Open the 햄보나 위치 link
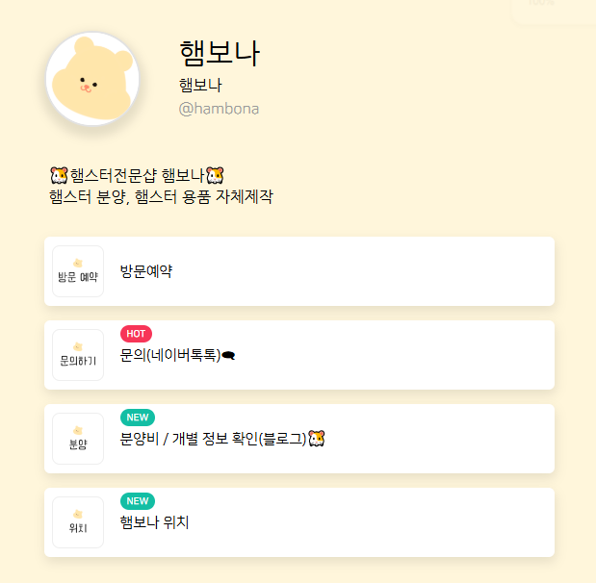Image resolution: width=596 pixels, height=583 pixels. click(x=155, y=522)
